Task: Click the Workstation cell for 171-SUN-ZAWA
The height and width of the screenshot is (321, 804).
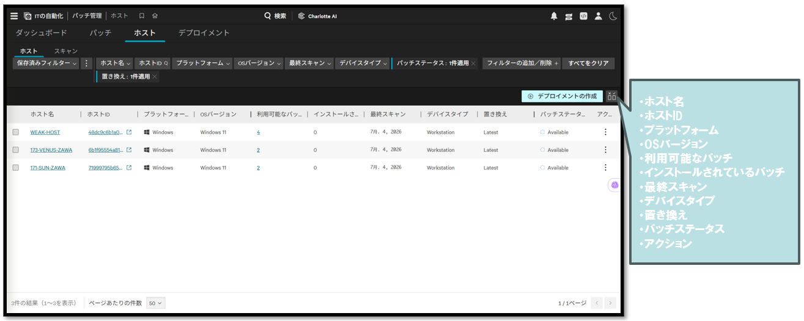Action: 440,168
